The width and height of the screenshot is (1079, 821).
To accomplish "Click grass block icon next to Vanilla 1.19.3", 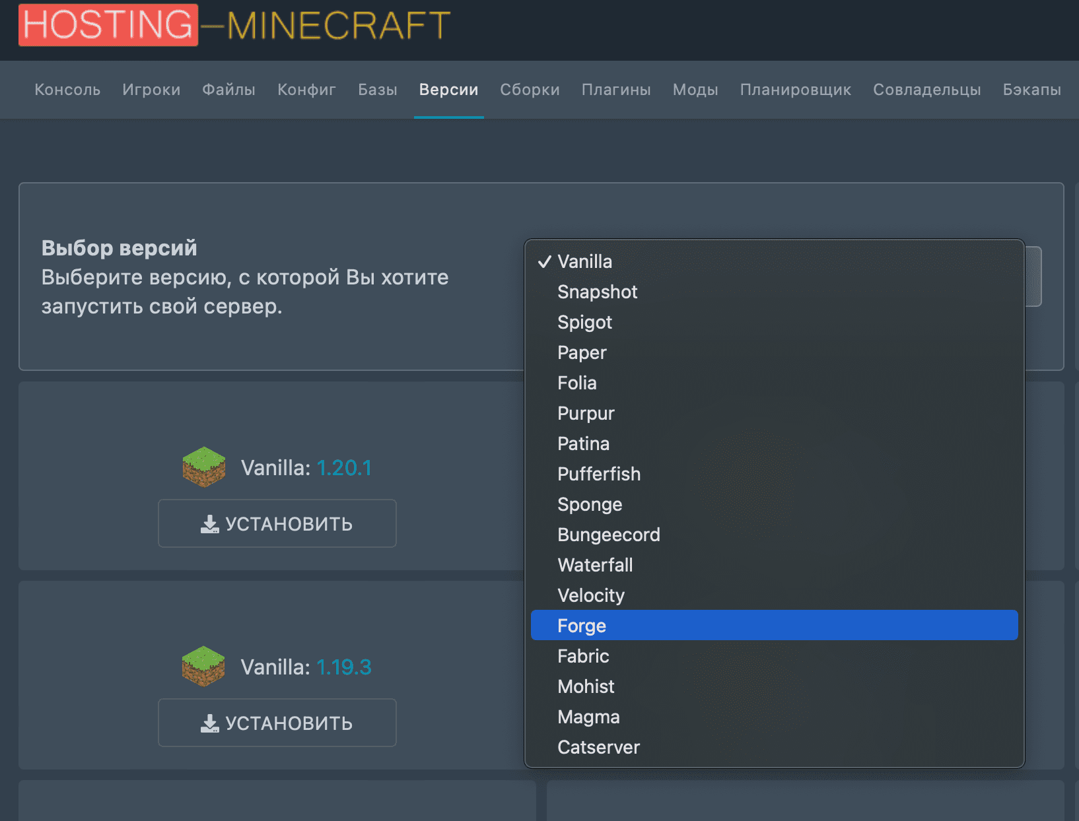I will click(203, 667).
